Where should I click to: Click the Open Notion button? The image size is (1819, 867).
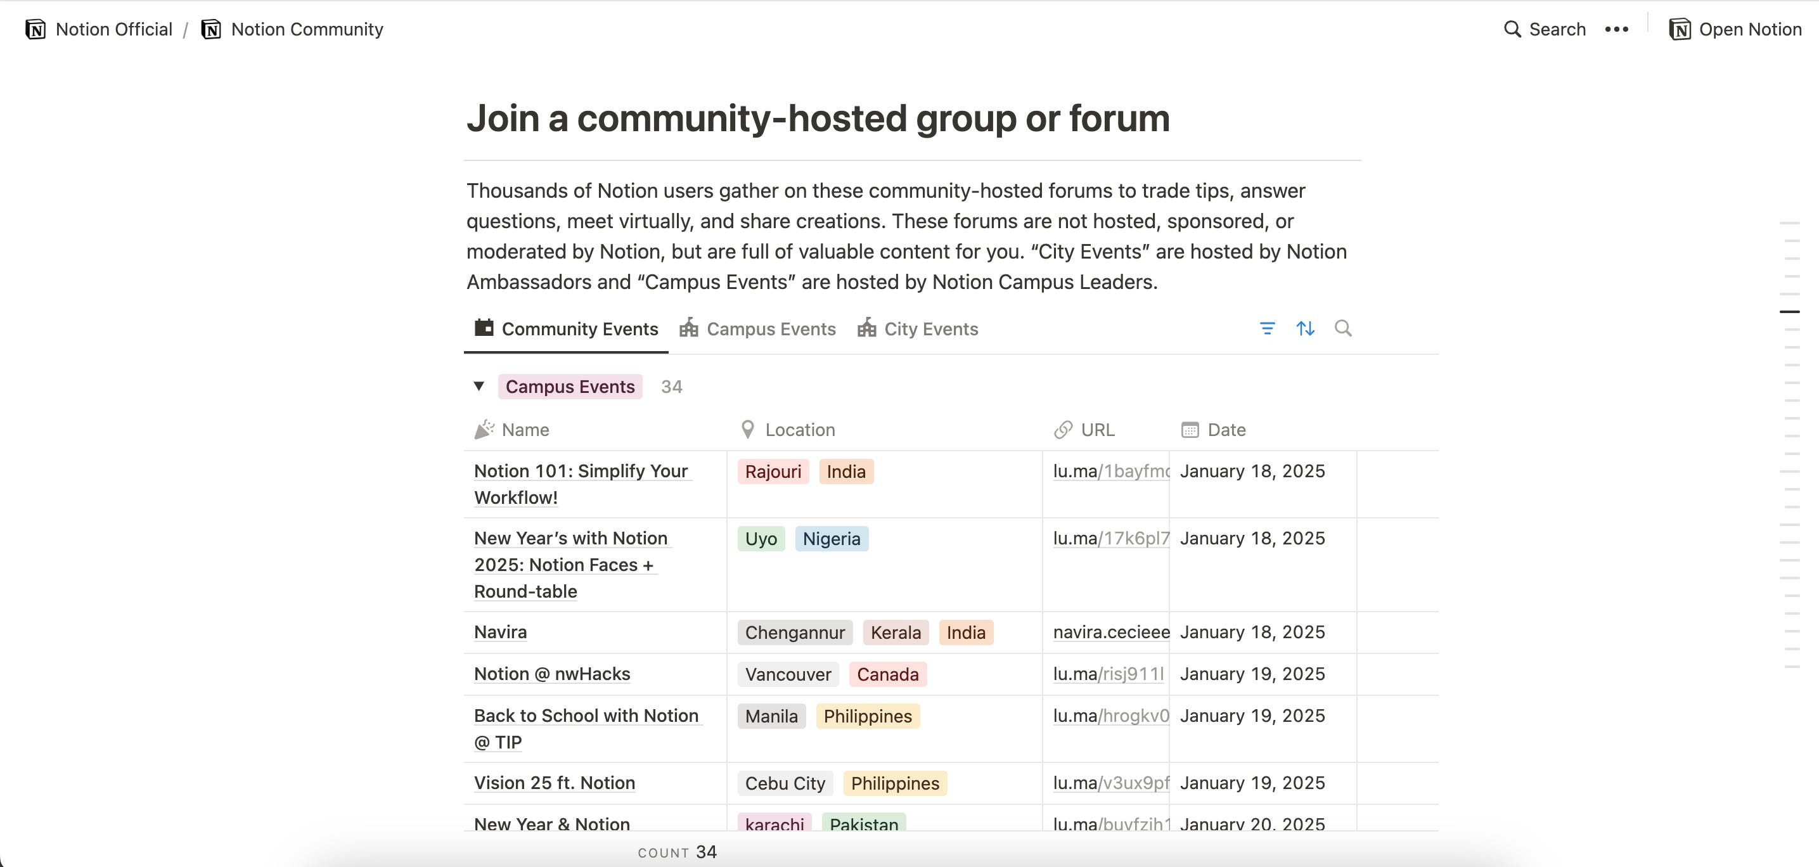pyautogui.click(x=1735, y=29)
